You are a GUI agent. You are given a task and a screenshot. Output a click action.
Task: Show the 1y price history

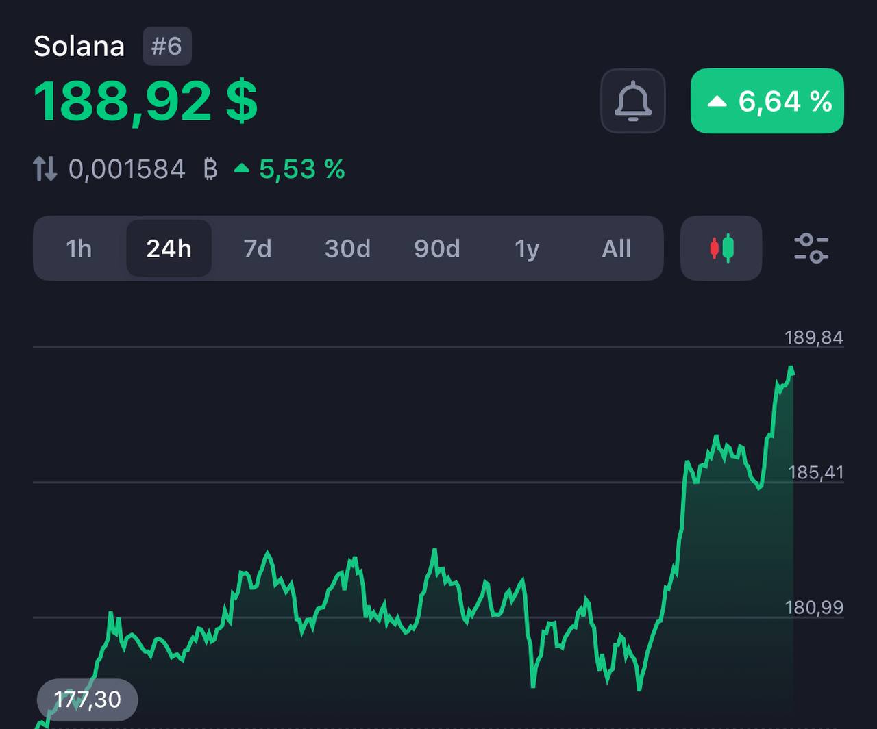[527, 248]
